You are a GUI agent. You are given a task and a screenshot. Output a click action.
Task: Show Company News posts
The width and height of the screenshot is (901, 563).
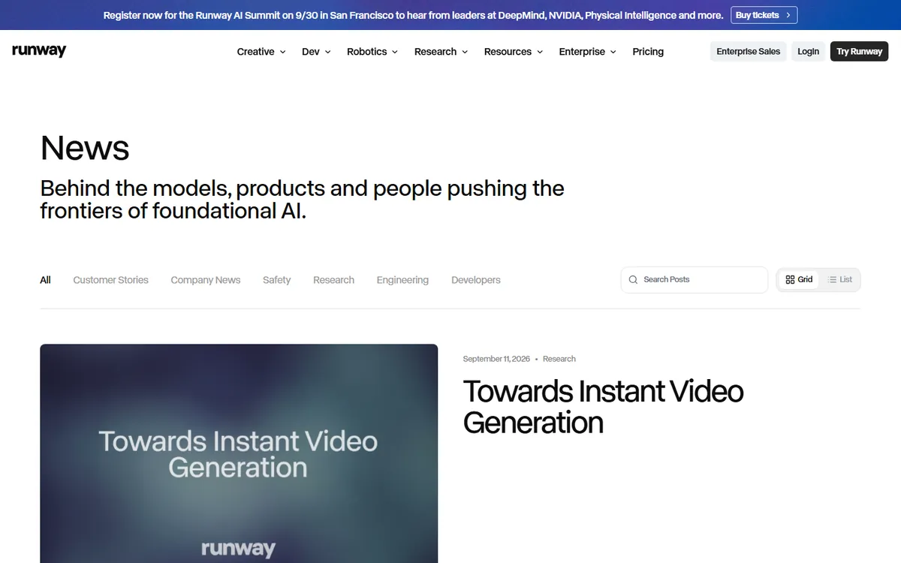coord(206,280)
